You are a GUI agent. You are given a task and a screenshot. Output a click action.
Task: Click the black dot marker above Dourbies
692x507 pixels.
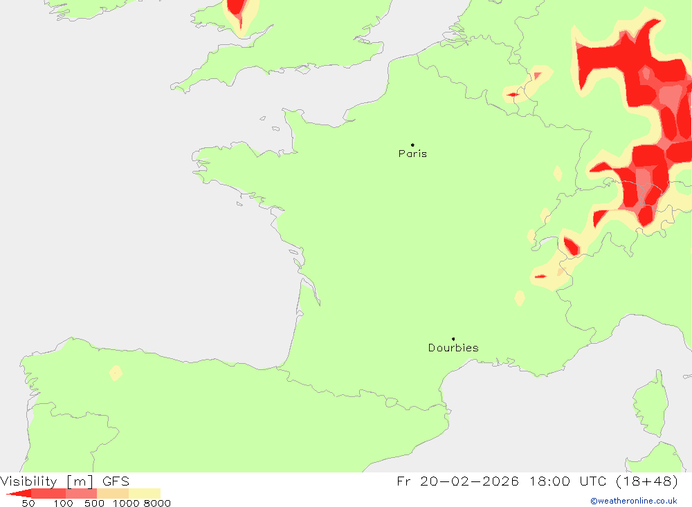(453, 339)
